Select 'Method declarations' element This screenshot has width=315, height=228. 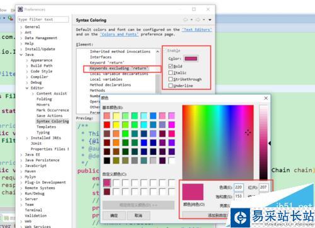pyautogui.click(x=110, y=85)
